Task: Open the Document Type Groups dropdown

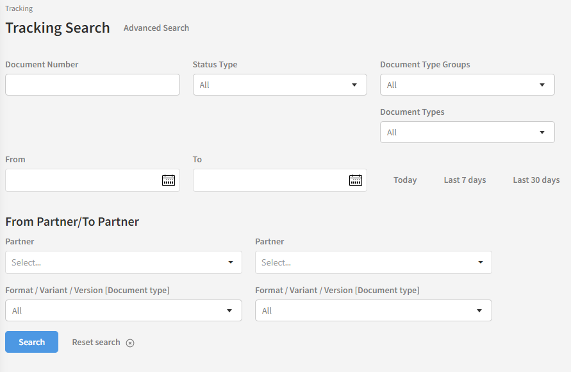Action: click(467, 85)
